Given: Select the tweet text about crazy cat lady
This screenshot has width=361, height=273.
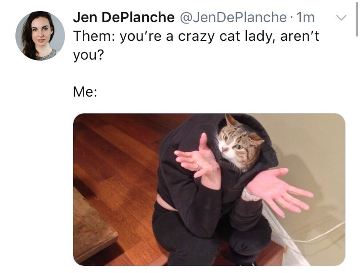Looking at the screenshot, I should pos(196,46).
